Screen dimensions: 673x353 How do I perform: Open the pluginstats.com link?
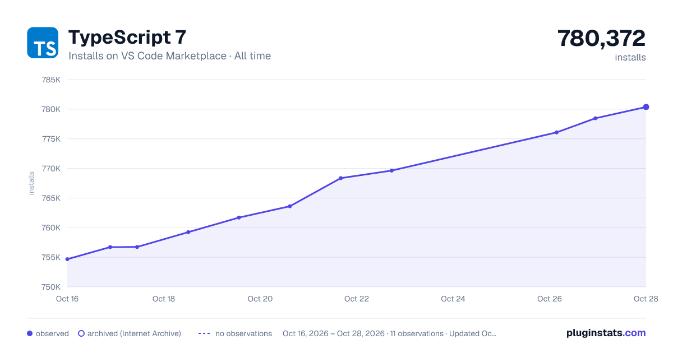pos(606,333)
